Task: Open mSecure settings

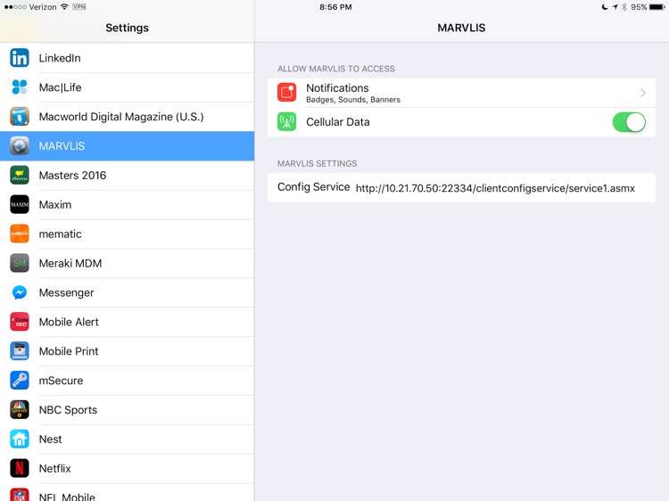Action: coord(128,381)
